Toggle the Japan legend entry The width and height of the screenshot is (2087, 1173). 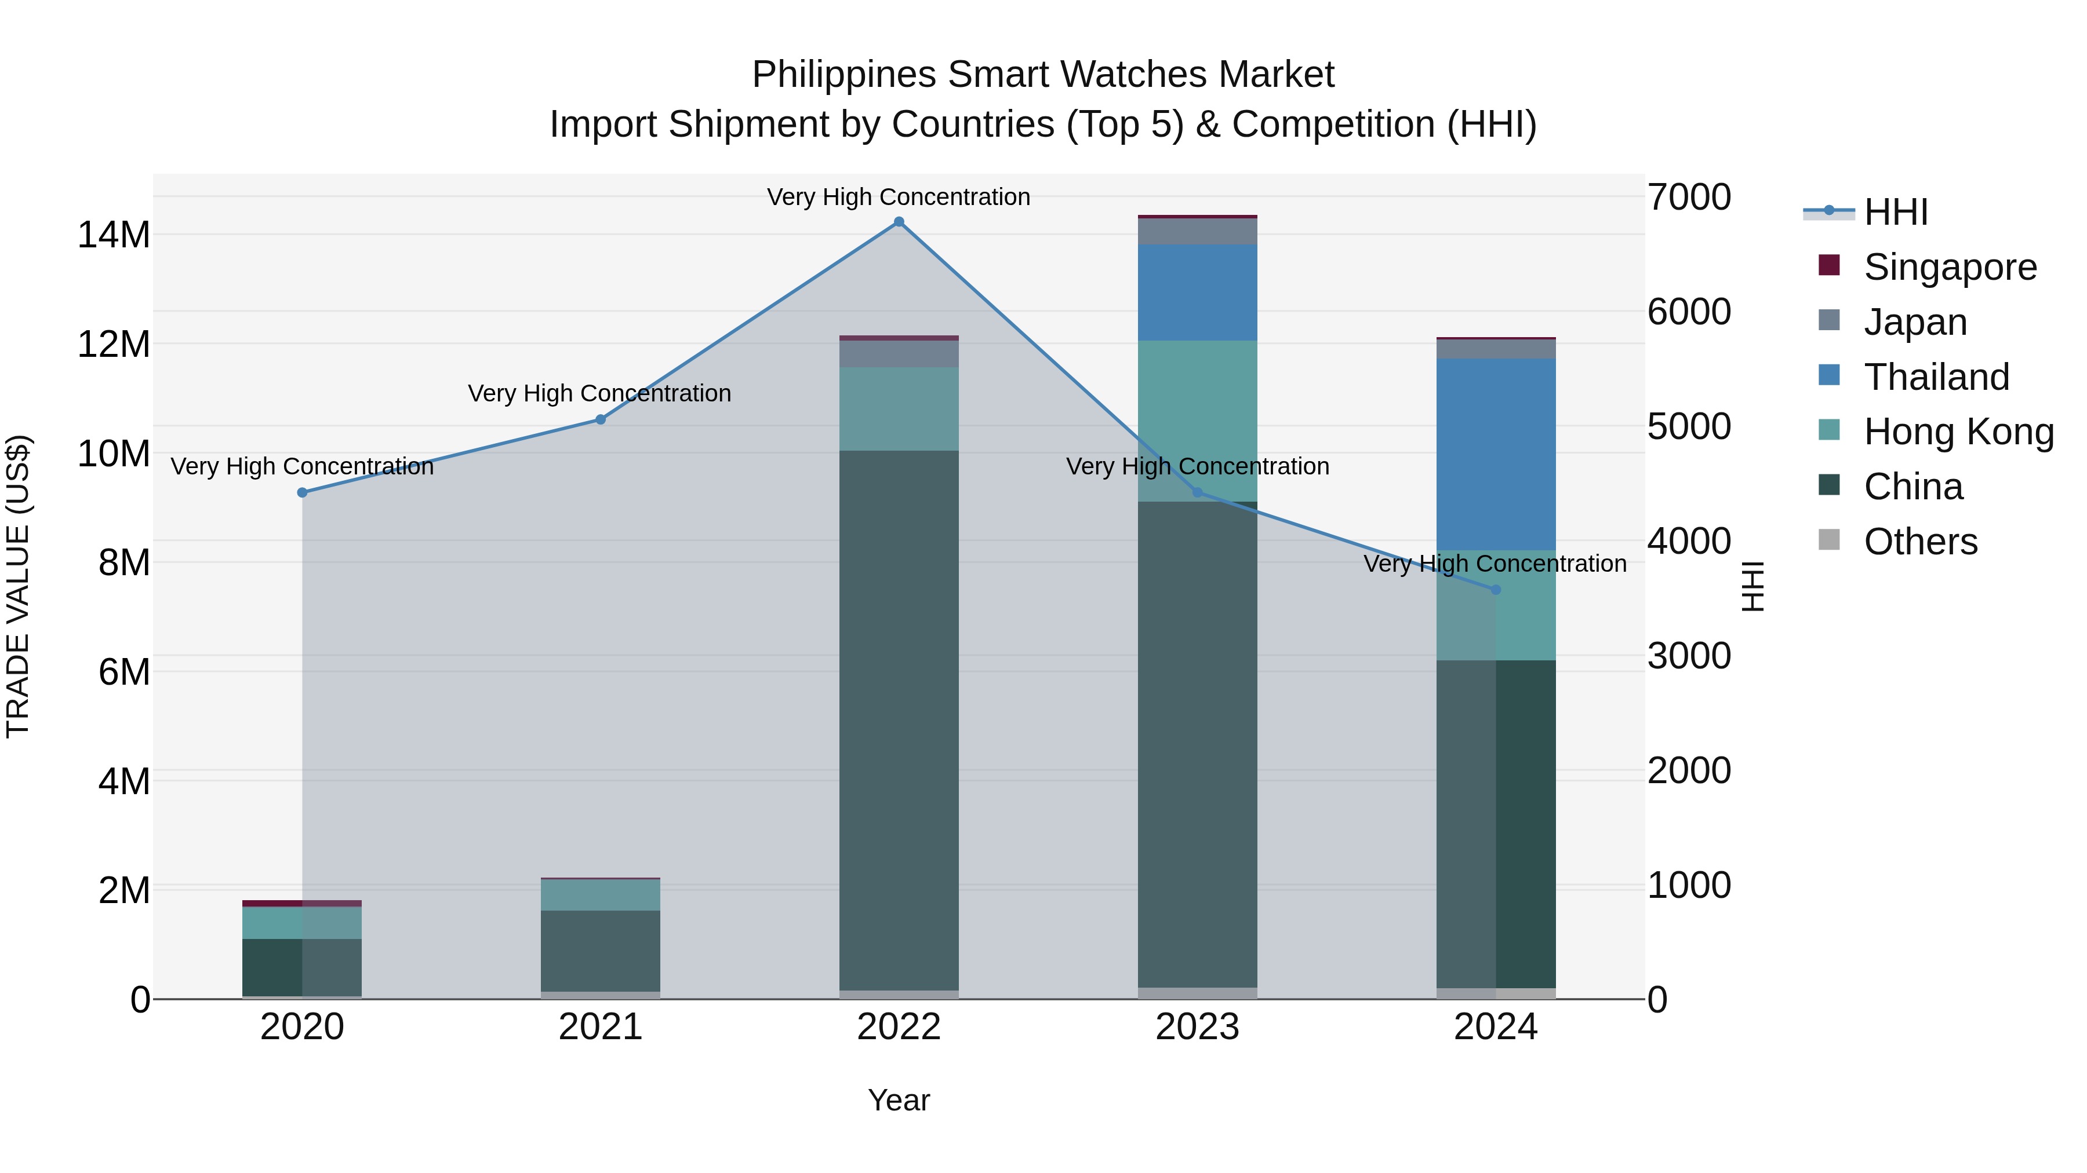click(x=1893, y=322)
